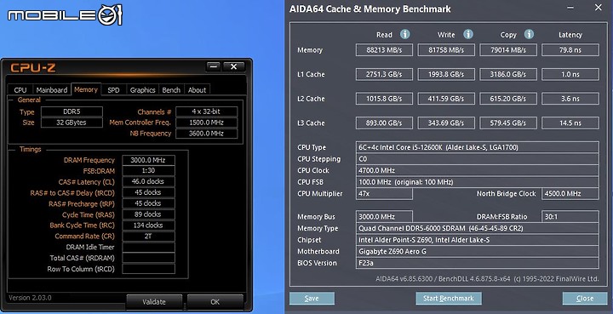613x314 pixels.
Task: Click the BIOS Version value F23a
Action: (x=478, y=263)
